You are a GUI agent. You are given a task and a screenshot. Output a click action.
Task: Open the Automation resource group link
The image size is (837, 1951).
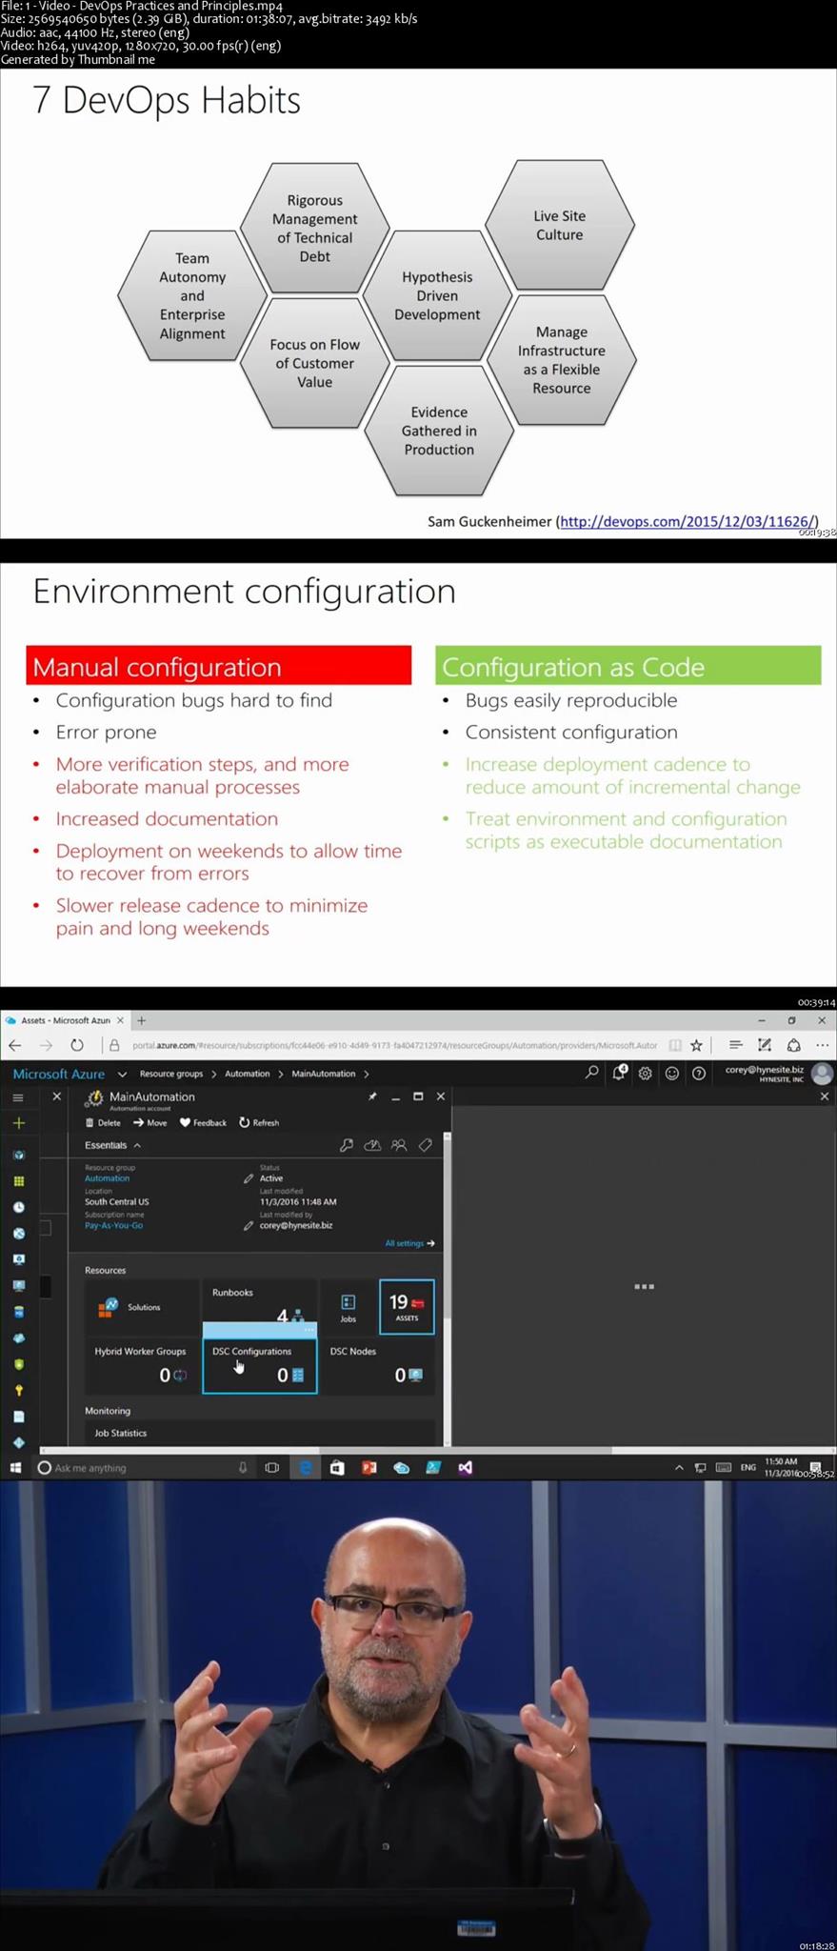107,1178
